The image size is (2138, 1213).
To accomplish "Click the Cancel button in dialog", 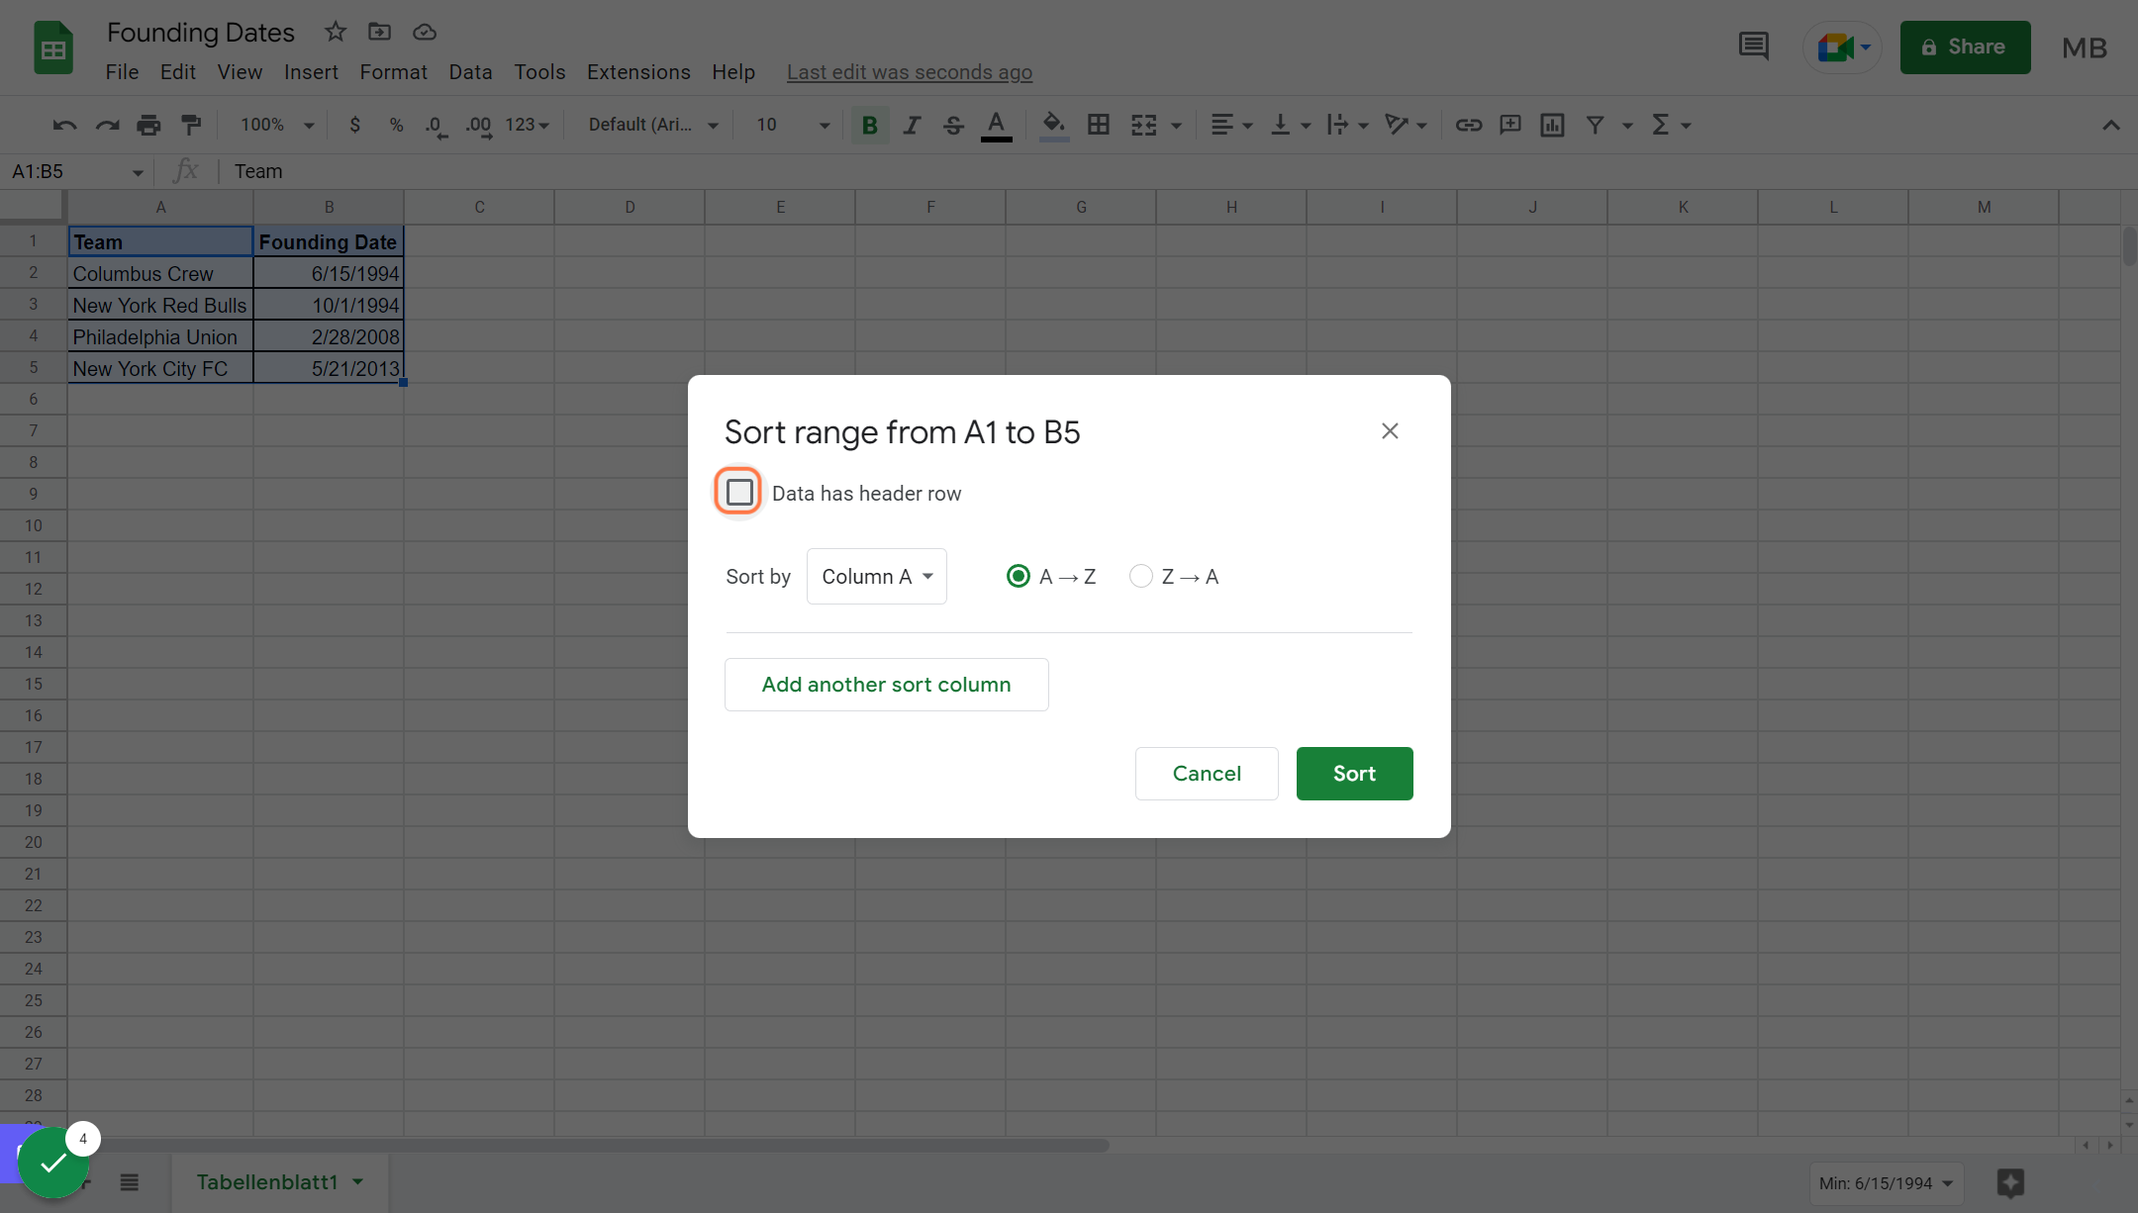I will click(1207, 774).
